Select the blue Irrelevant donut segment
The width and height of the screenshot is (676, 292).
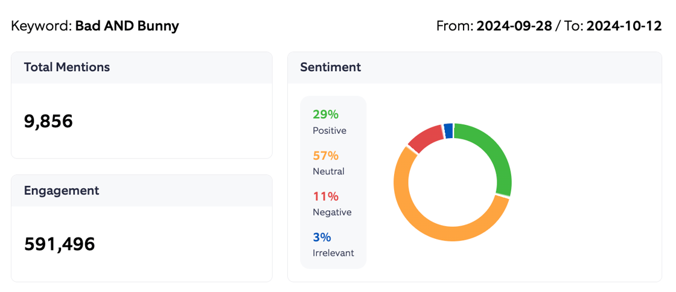(x=448, y=130)
